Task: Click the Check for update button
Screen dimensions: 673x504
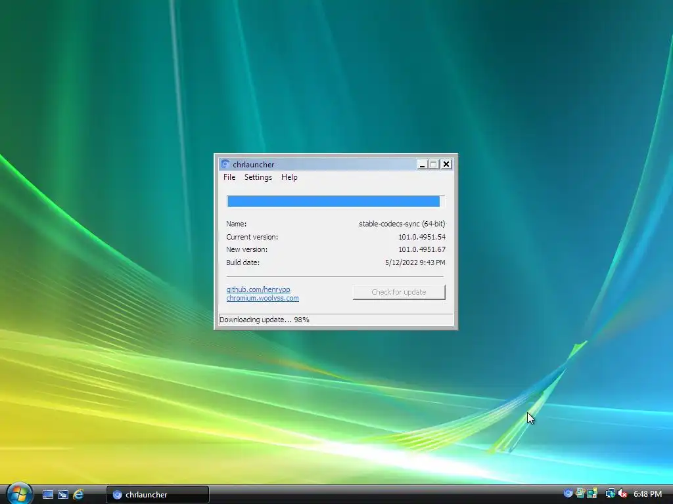Action: point(399,292)
